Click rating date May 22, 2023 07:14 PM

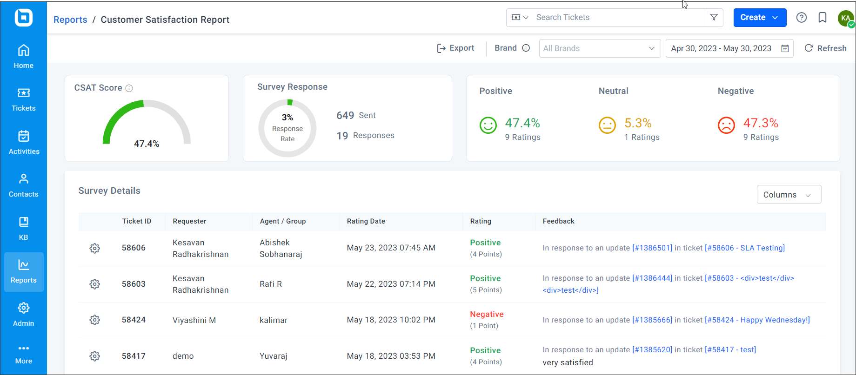391,284
